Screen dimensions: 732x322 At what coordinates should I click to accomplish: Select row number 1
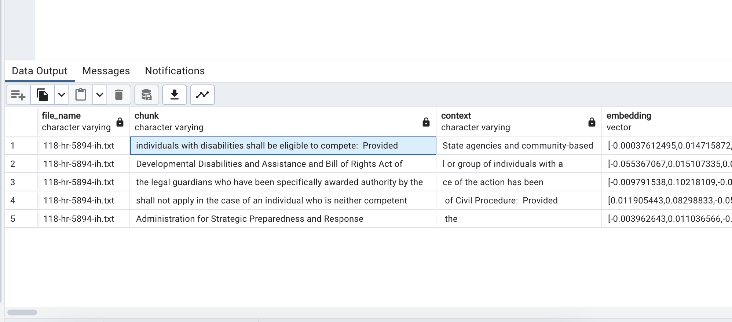coord(21,146)
